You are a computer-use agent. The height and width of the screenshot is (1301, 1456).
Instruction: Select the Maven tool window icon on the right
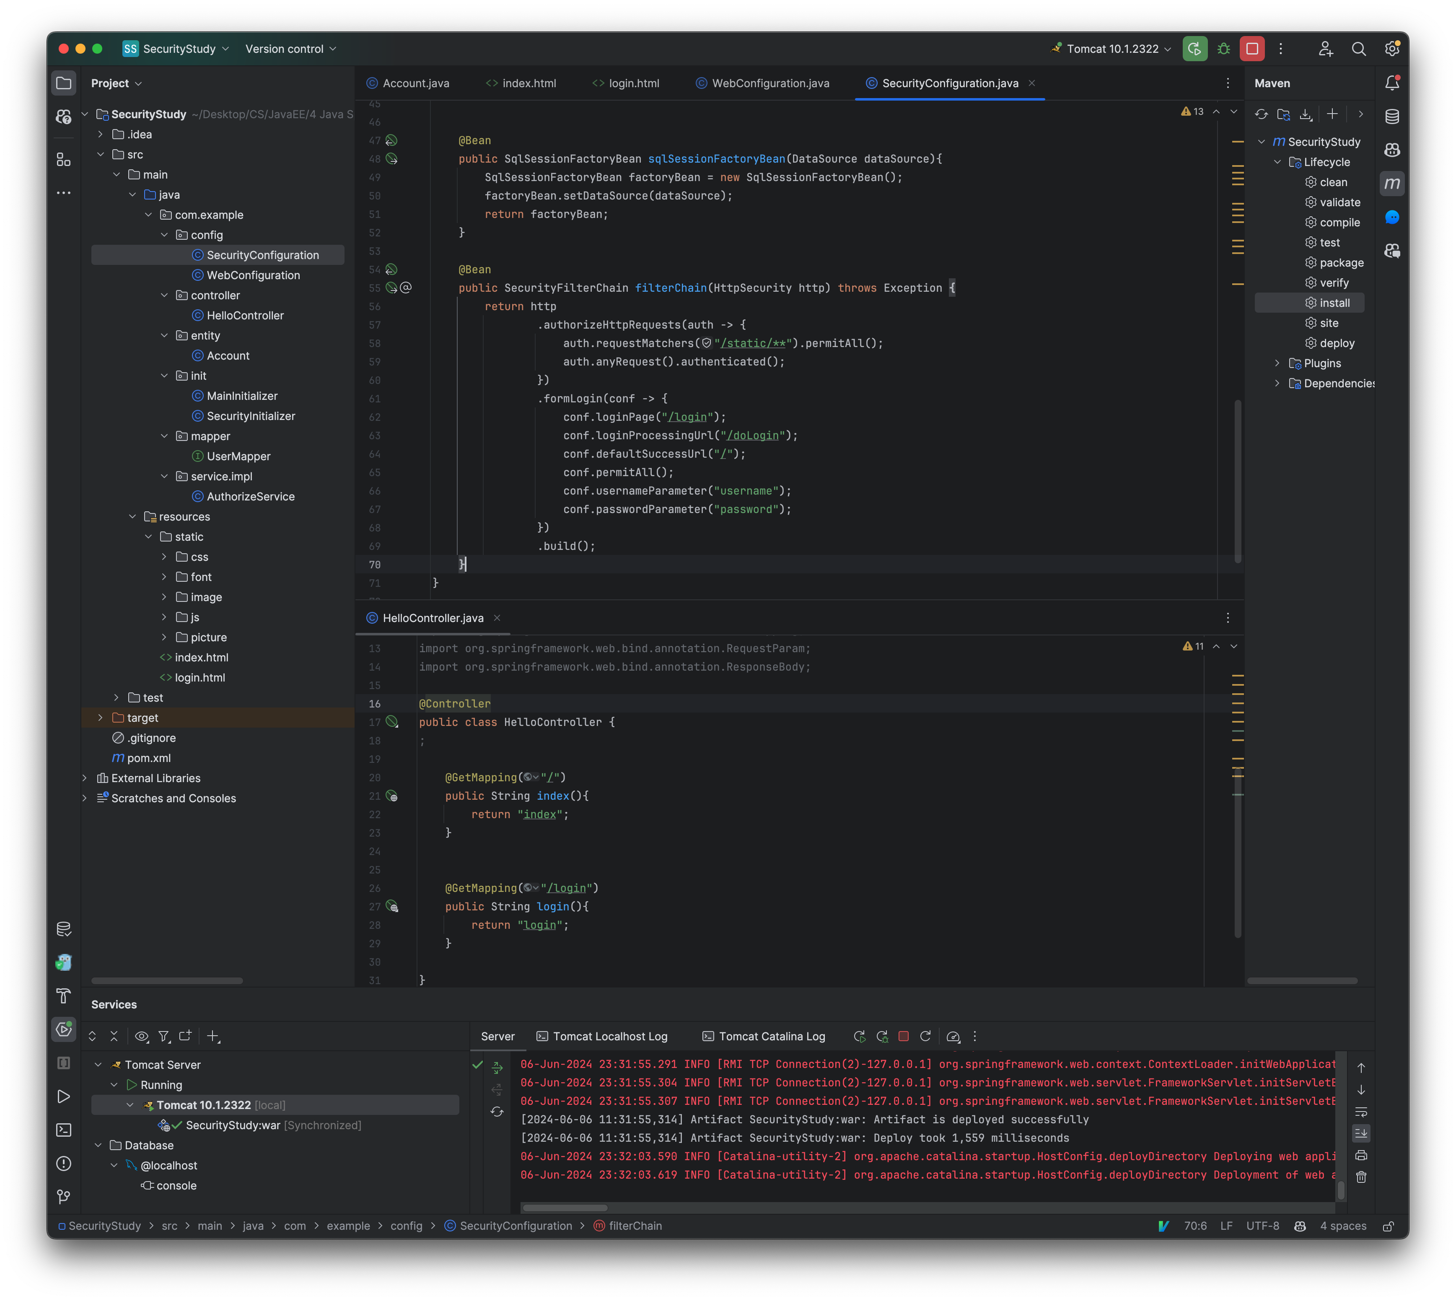[1392, 183]
